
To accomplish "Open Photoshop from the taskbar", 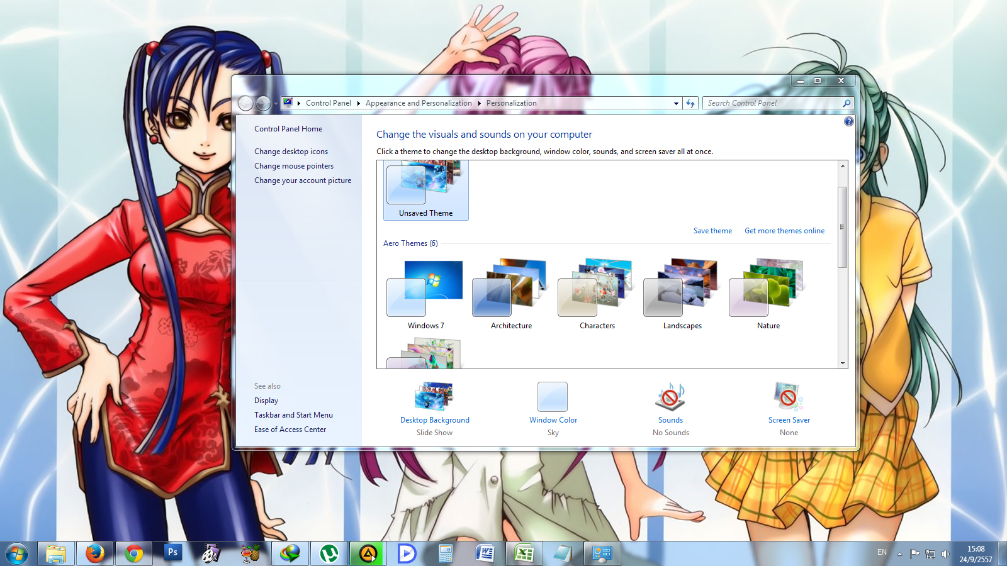I will click(x=172, y=553).
